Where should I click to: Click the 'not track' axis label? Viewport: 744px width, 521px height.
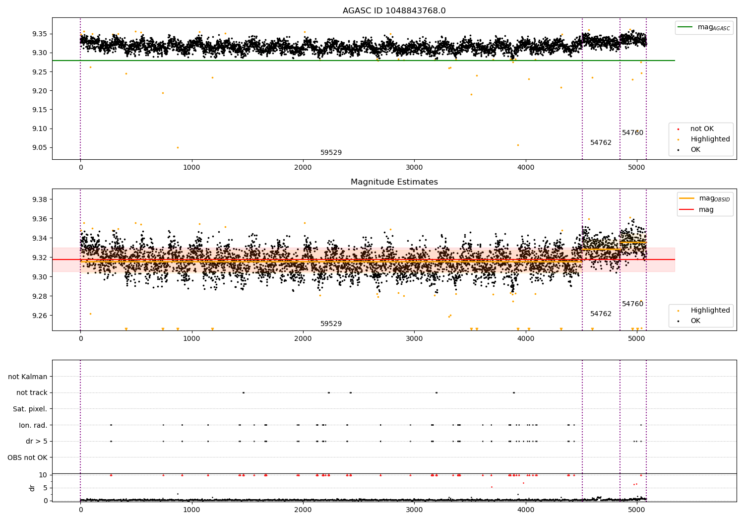click(32, 393)
